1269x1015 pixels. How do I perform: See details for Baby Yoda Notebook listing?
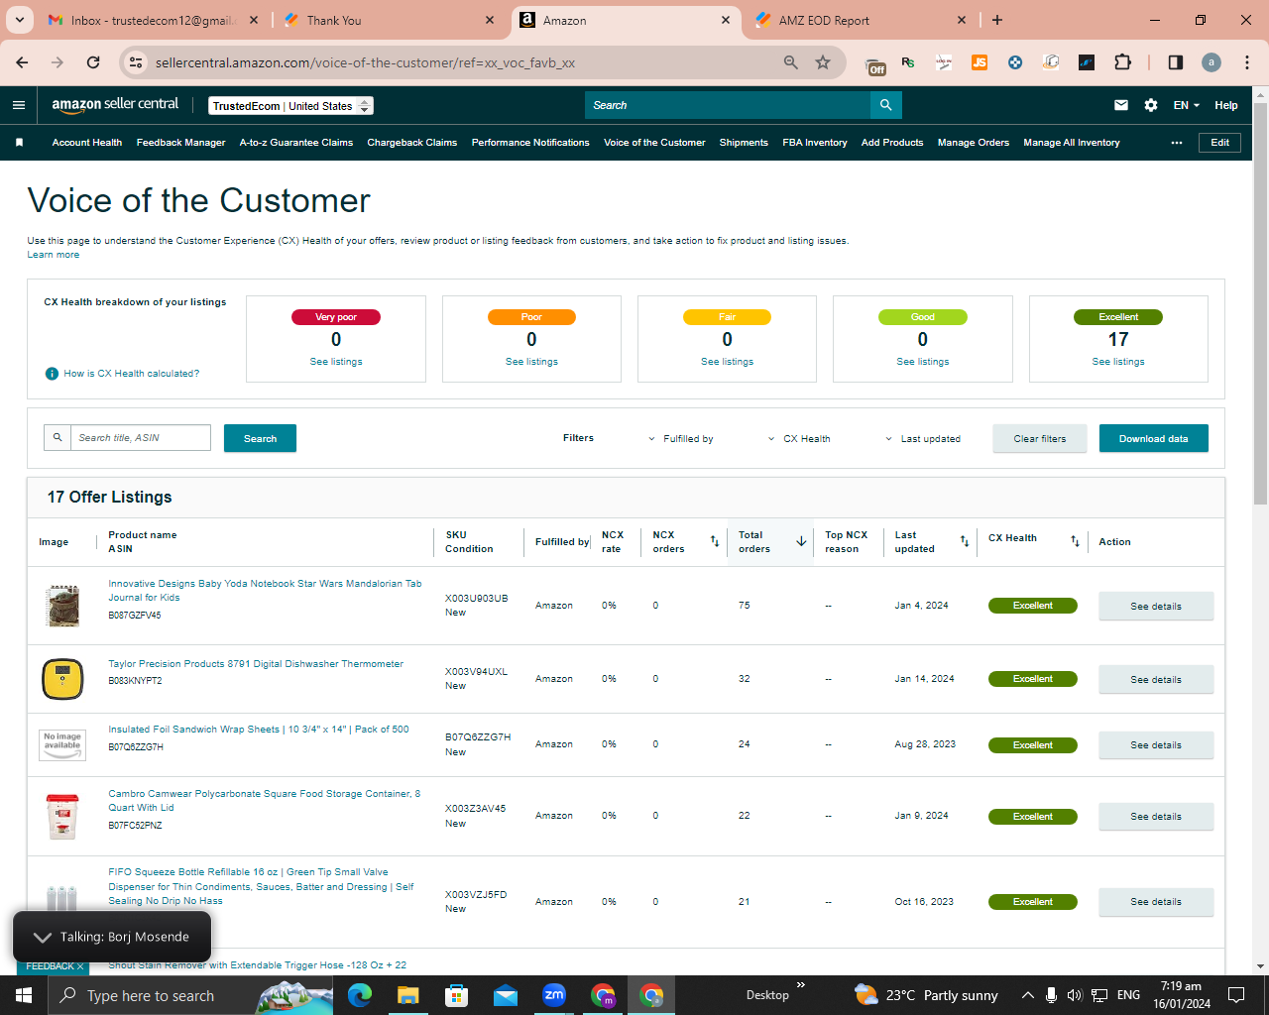point(1156,607)
